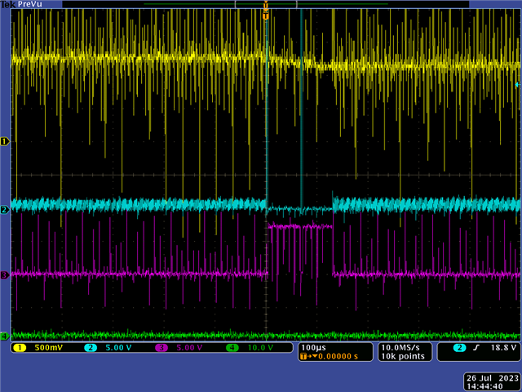
Task: Click the channel 4 ground marker on left edge
Action: (x=5, y=336)
